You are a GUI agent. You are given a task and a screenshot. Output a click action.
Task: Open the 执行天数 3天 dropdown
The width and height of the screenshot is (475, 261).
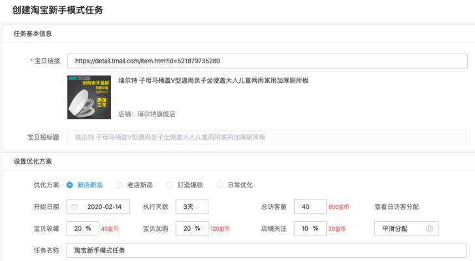(x=191, y=207)
